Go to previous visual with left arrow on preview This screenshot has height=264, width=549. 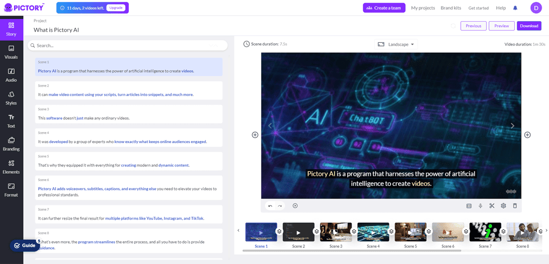click(x=270, y=126)
